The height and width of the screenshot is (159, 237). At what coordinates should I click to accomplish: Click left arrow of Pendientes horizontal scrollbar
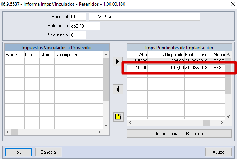coord(130,123)
